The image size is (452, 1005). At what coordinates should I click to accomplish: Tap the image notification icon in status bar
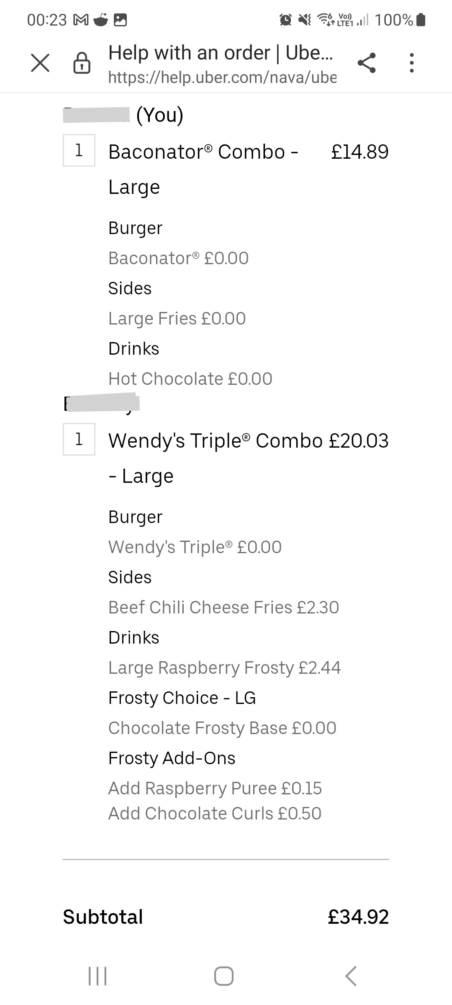pos(121,20)
